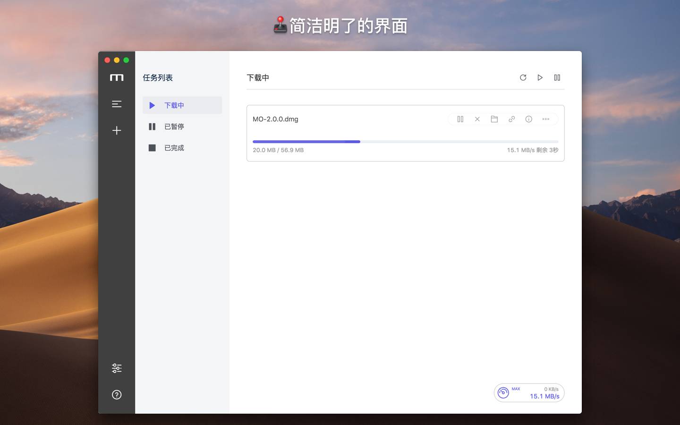Open the help question mark icon
680x425 pixels.
click(x=117, y=395)
